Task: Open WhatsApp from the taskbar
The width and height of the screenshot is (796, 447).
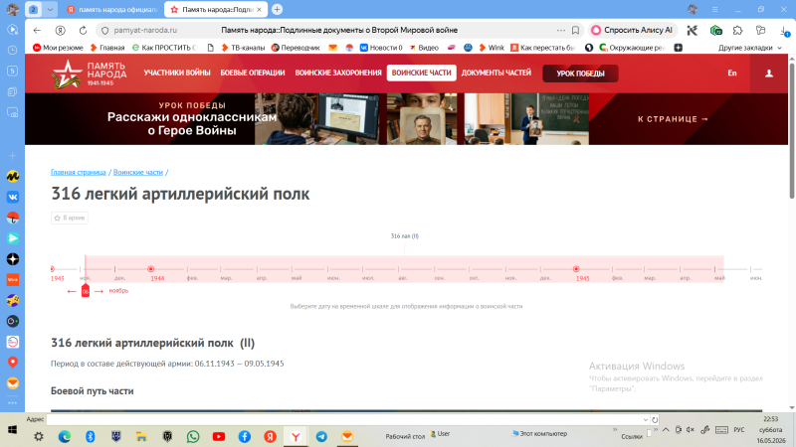Action: click(x=193, y=436)
